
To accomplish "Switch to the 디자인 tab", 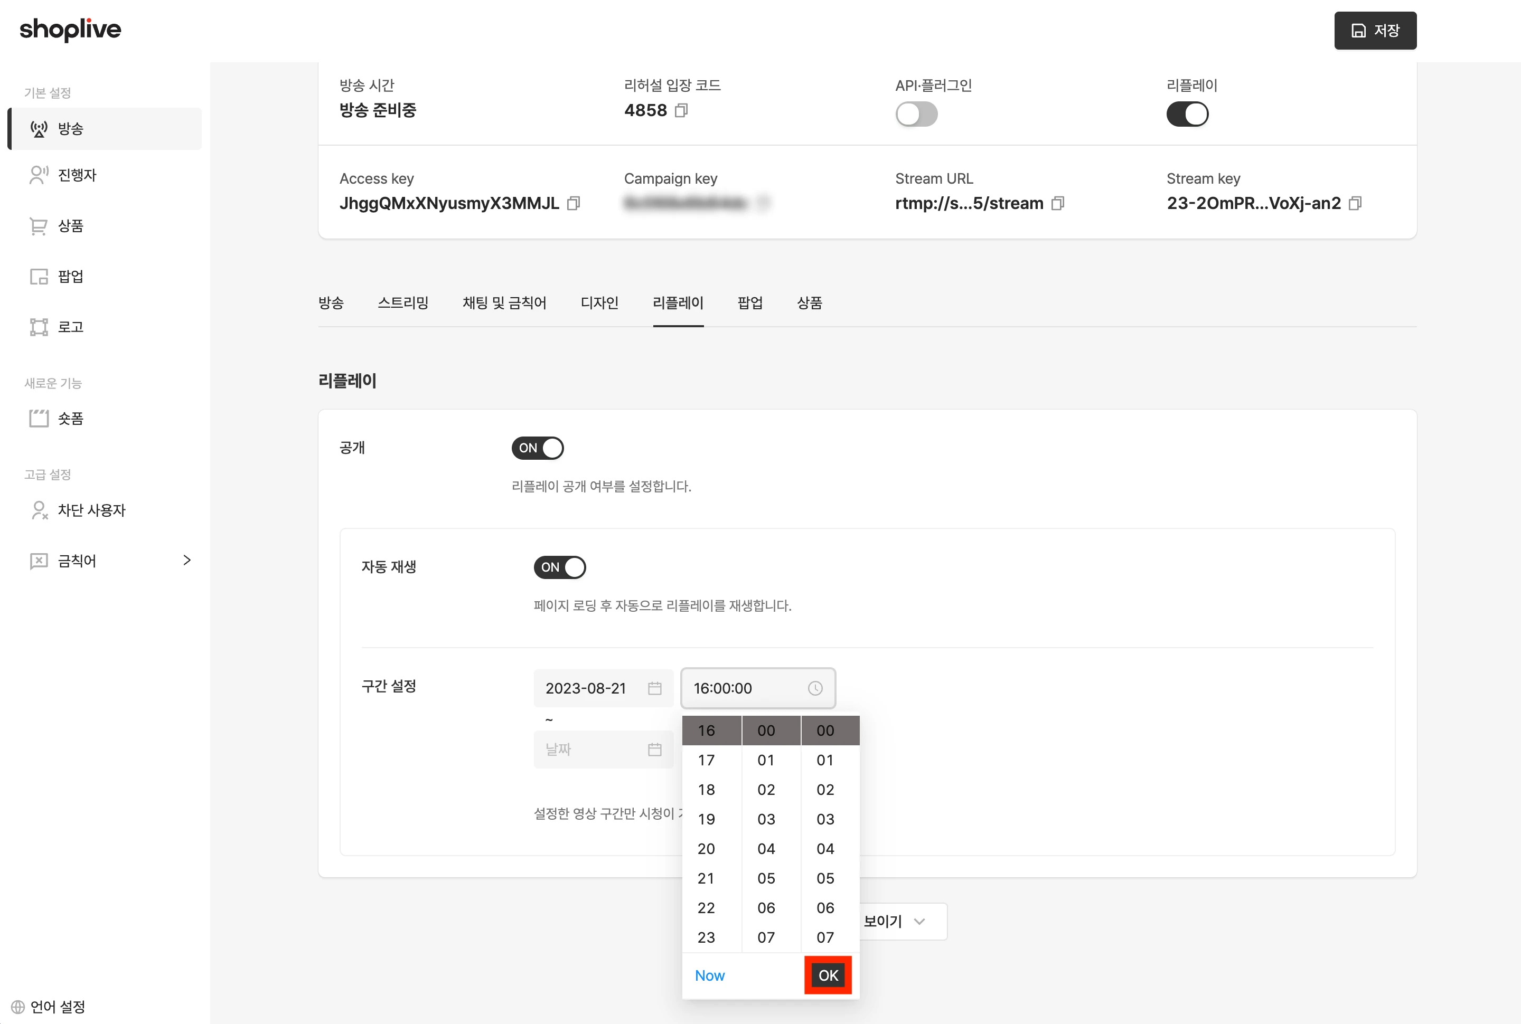I will tap(599, 303).
